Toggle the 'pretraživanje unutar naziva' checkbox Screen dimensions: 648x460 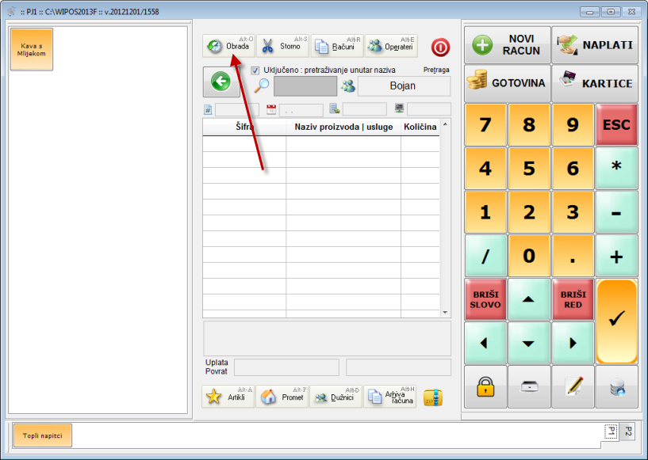coord(255,70)
